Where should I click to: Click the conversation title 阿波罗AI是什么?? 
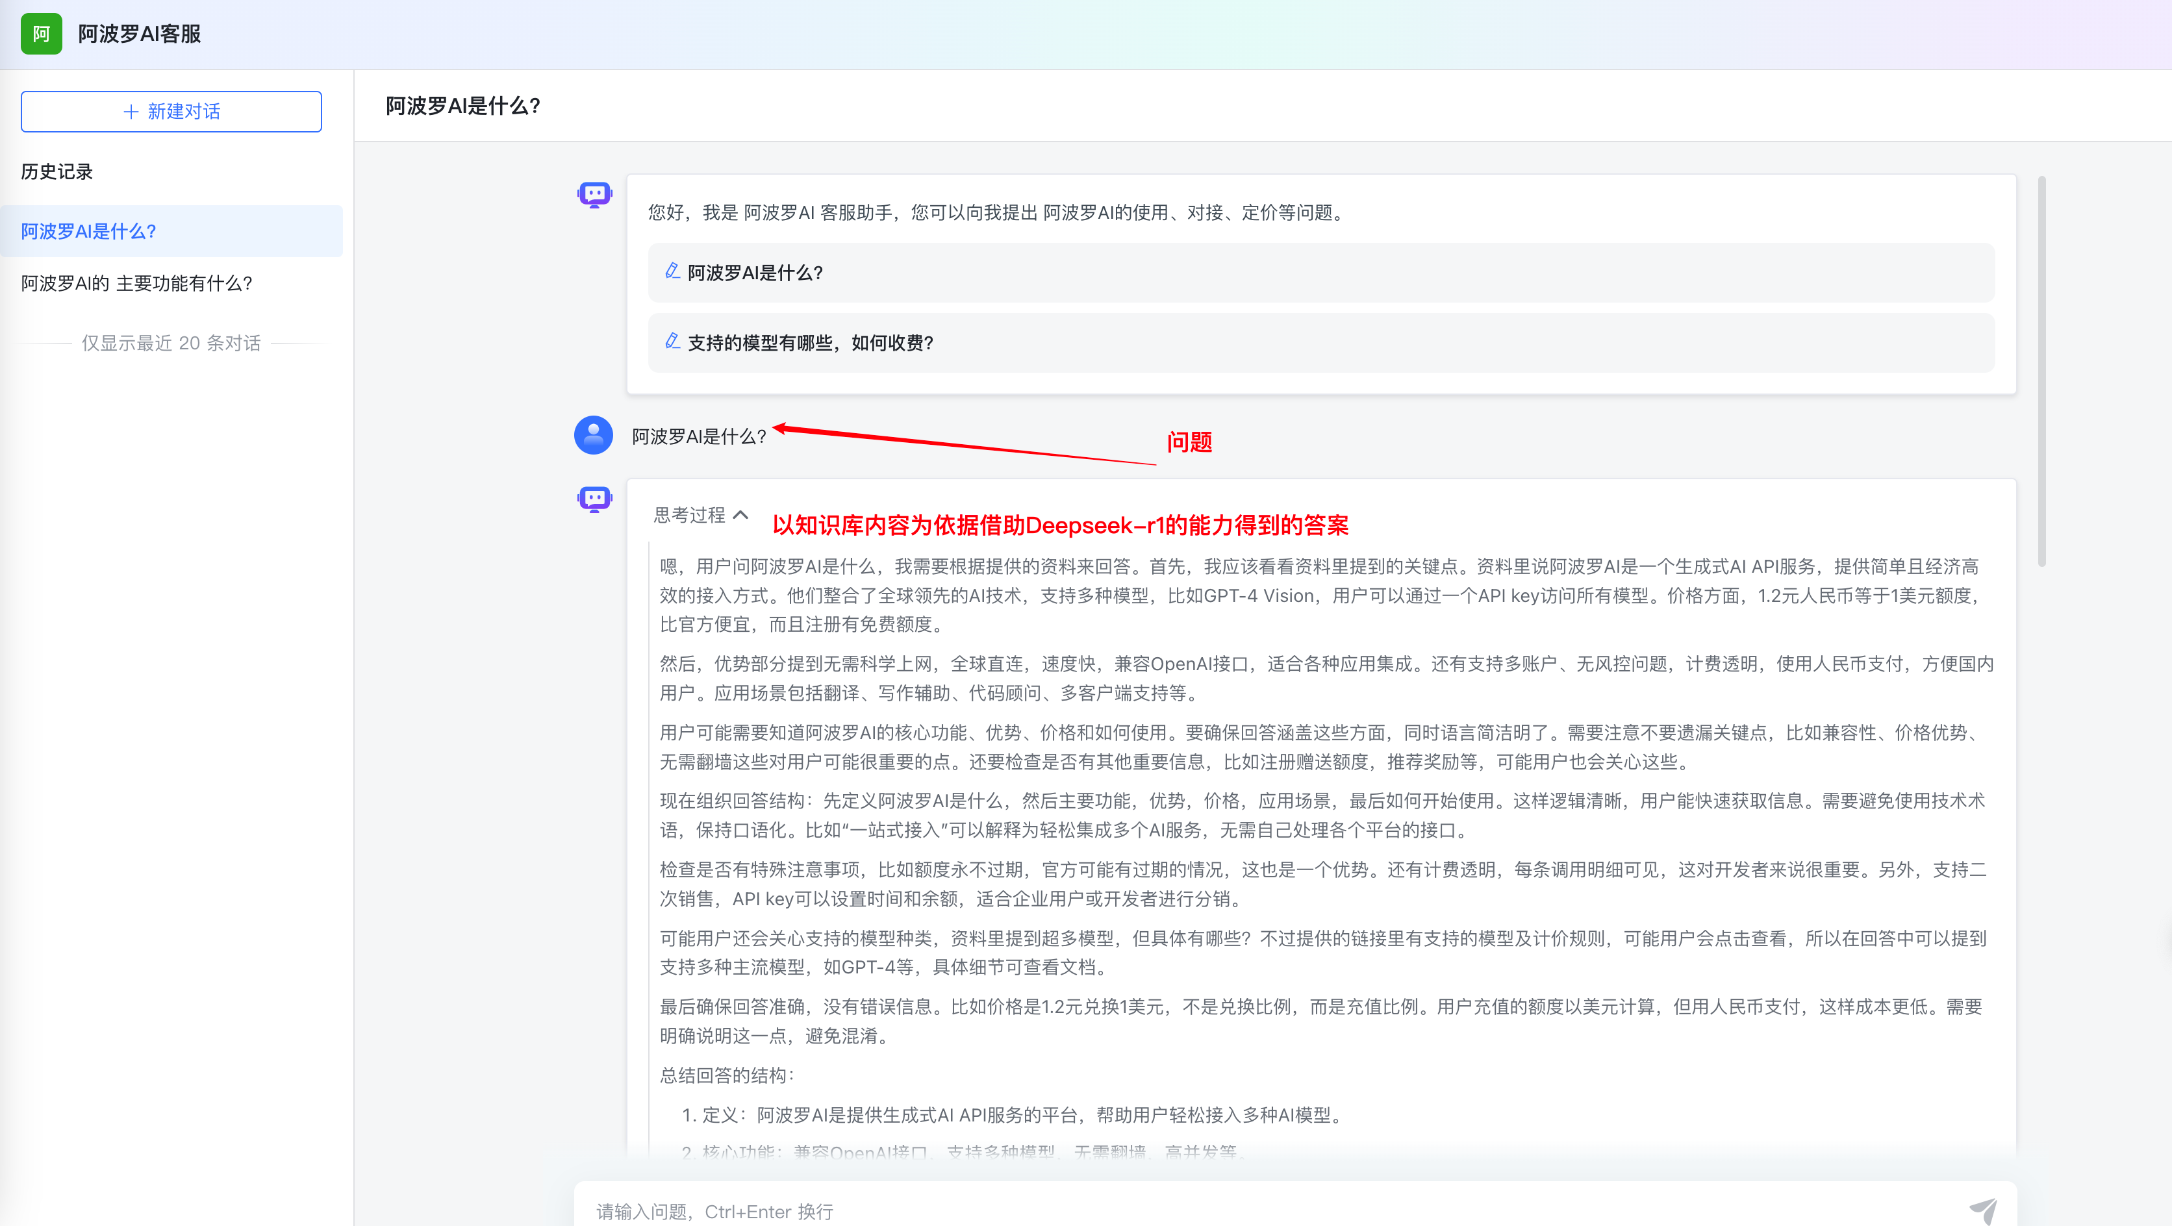(x=463, y=105)
